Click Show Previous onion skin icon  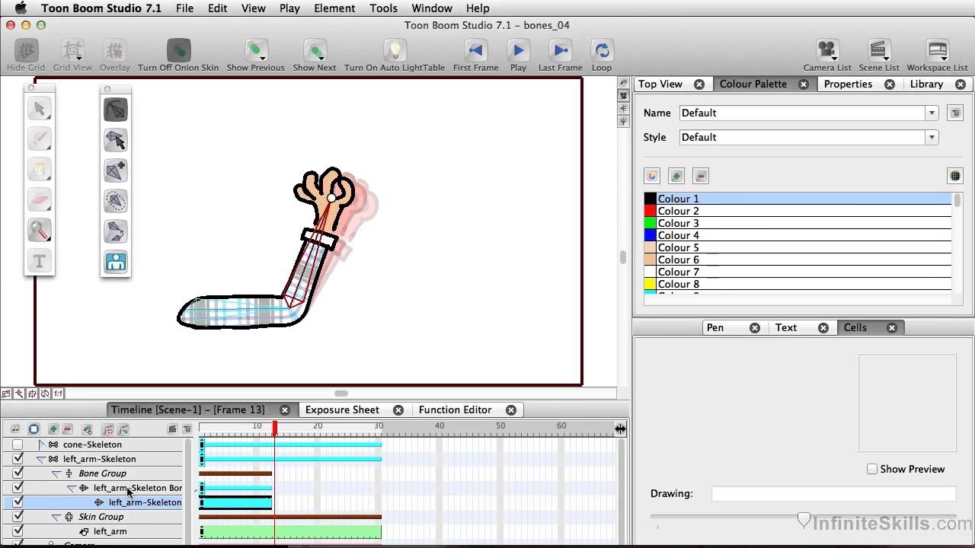[x=256, y=50]
